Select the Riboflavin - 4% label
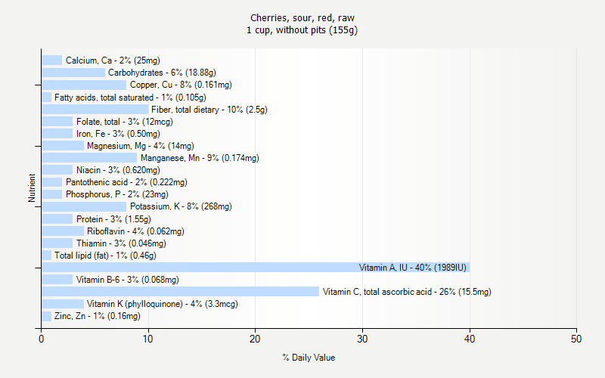 135,231
